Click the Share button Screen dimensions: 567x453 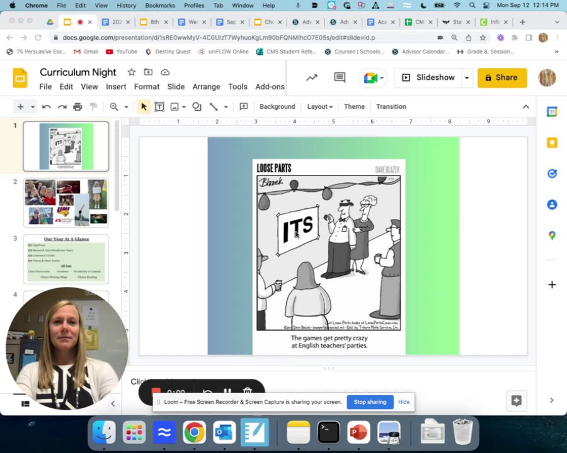(502, 78)
